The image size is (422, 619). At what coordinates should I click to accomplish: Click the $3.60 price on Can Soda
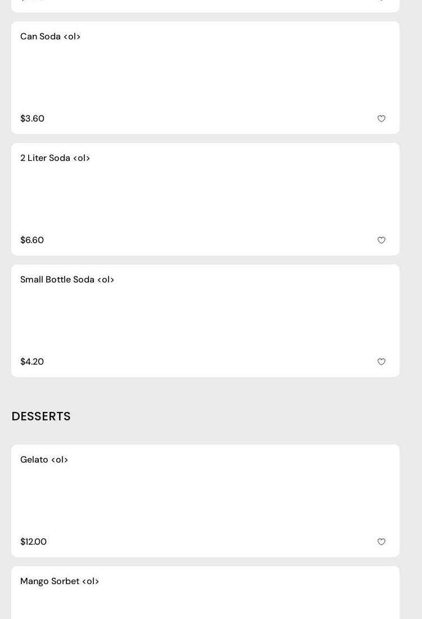point(32,119)
